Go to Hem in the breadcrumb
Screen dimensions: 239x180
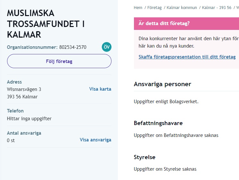[x=138, y=8]
